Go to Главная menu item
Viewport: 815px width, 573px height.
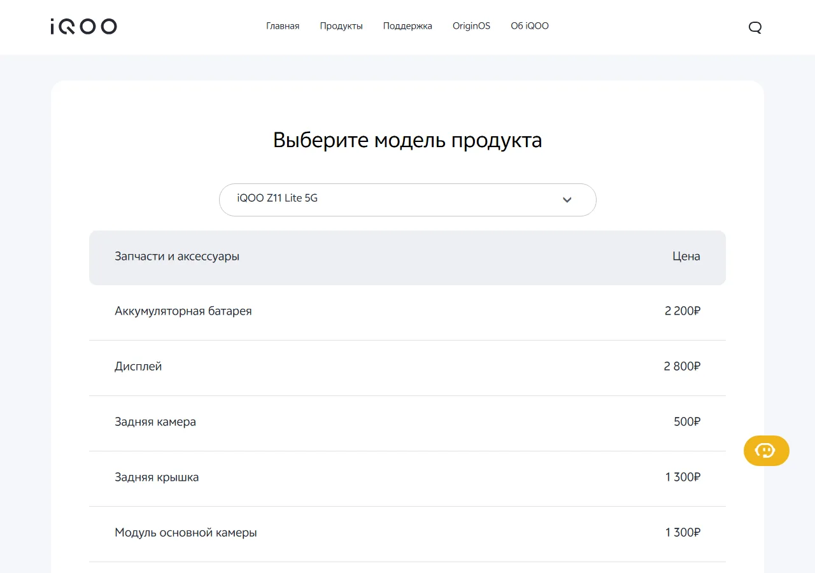coord(283,26)
